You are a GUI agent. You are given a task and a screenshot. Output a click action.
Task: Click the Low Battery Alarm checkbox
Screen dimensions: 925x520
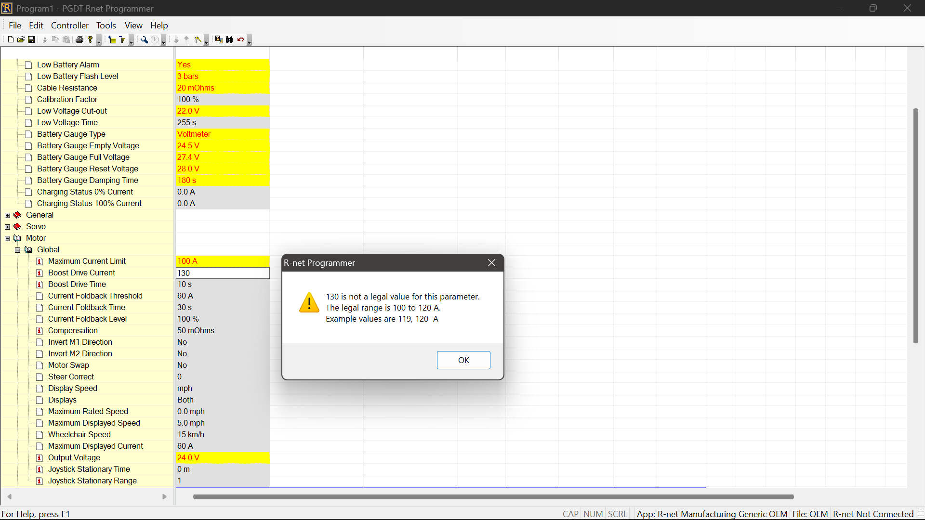point(28,65)
